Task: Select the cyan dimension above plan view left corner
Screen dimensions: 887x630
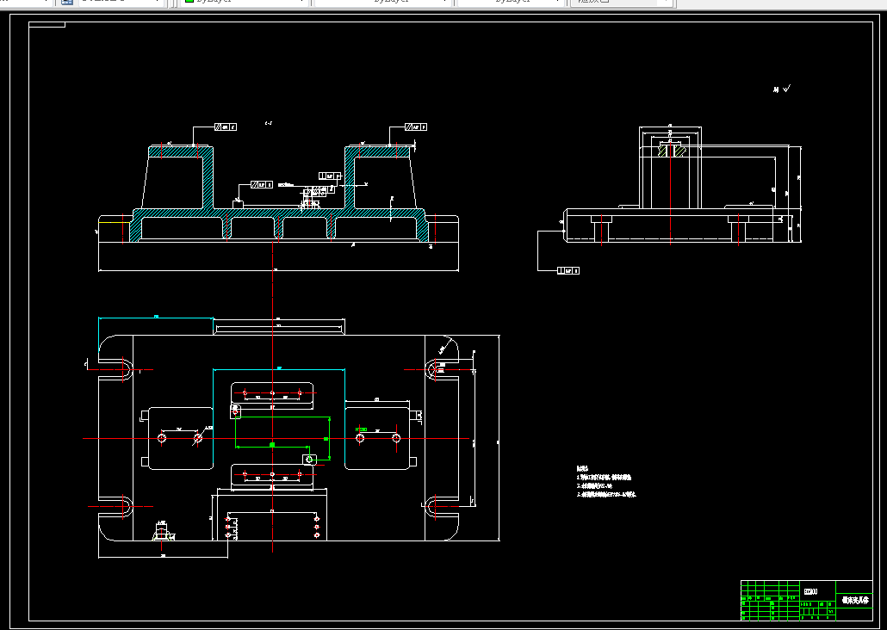Action: click(x=156, y=318)
